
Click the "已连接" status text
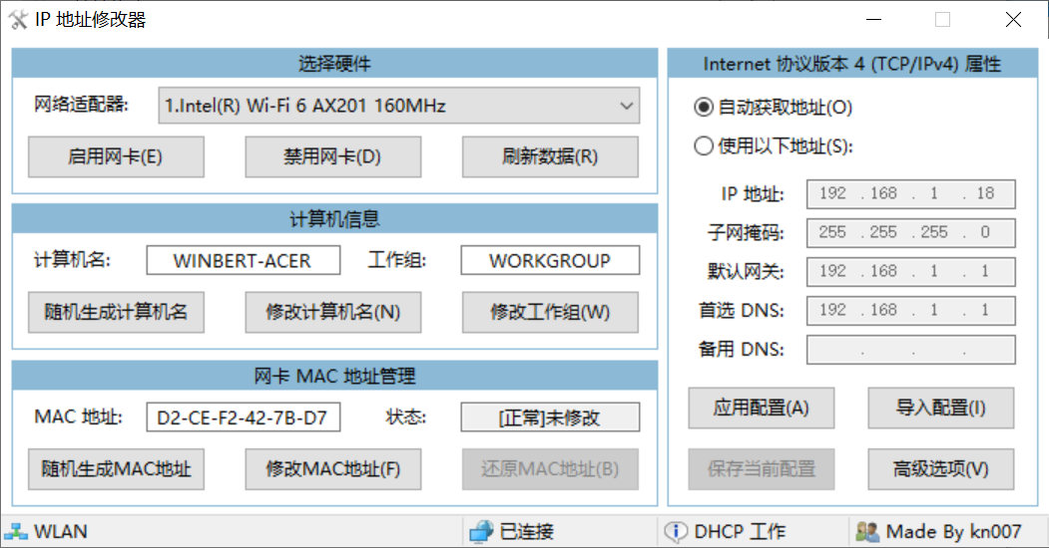click(527, 532)
